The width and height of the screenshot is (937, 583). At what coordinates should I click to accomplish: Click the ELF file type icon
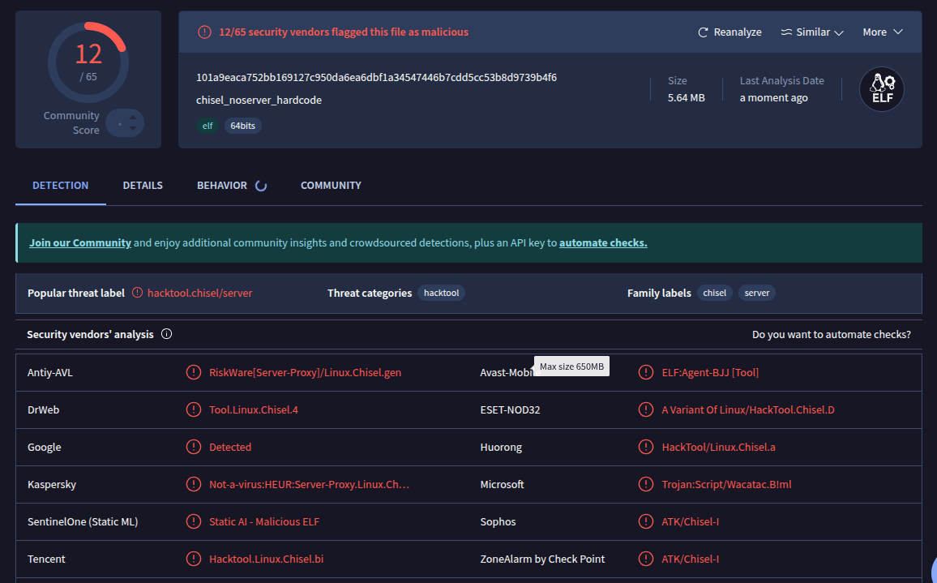pyautogui.click(x=881, y=89)
